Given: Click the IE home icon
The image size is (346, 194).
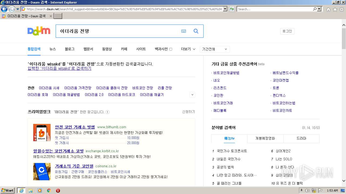Looking at the screenshot, I should [x=328, y=9].
